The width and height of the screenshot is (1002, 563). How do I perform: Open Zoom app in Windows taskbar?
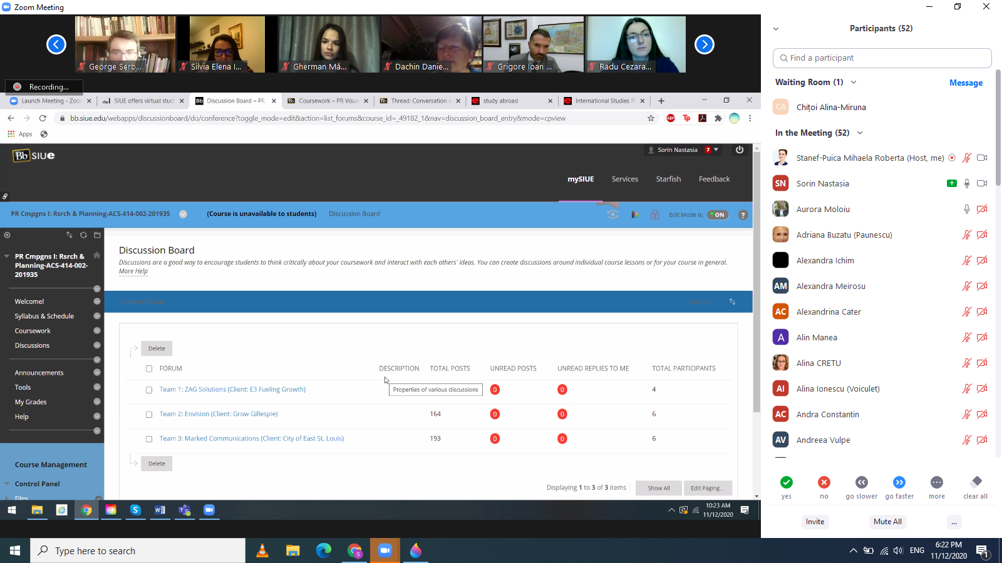click(385, 550)
